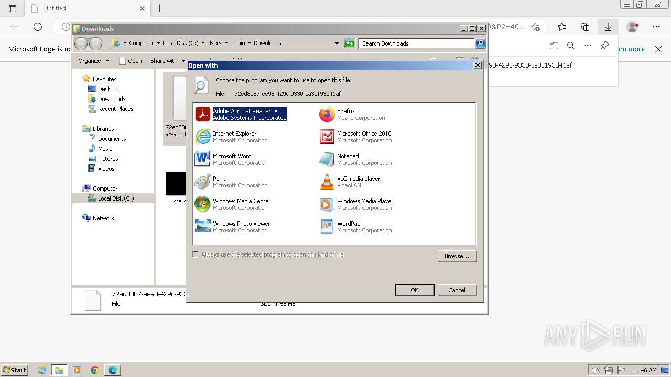Select Network in navigation pane
Viewport: 671px width, 377px height.
pos(103,218)
